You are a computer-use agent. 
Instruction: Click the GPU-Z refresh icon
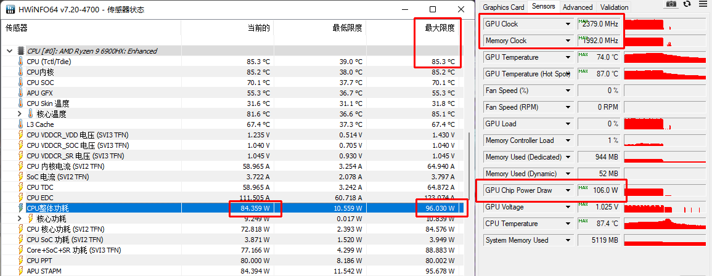(x=687, y=4)
